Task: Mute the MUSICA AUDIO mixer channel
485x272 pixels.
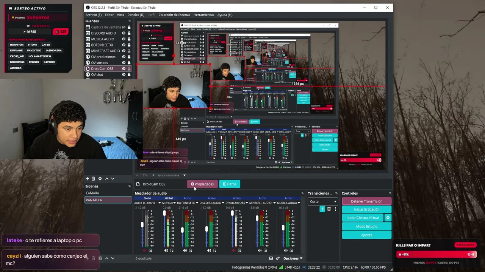Action: pos(285,250)
